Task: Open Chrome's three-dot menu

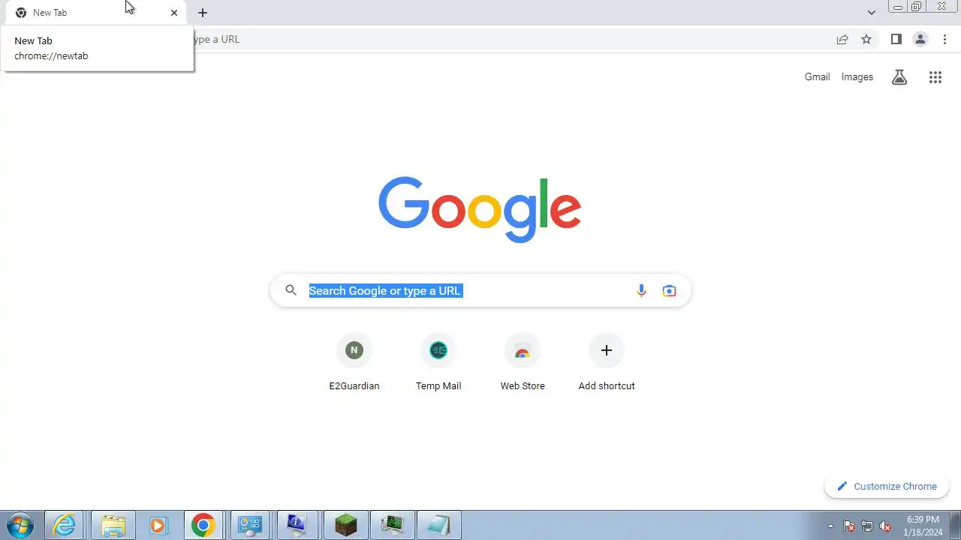Action: pos(944,39)
